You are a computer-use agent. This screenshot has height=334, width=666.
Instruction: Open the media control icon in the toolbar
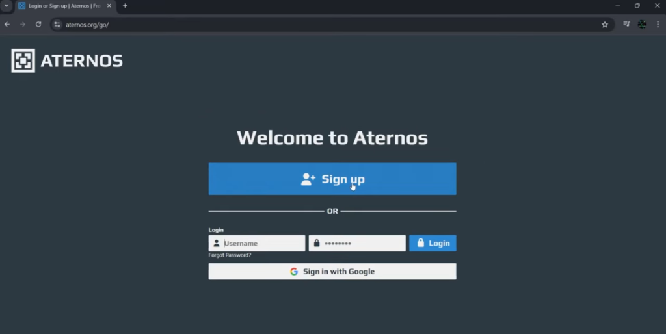(626, 25)
